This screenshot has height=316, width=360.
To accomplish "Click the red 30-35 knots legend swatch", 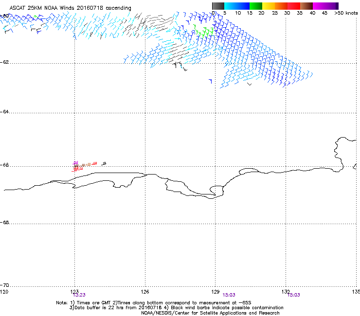I will click(x=294, y=6).
